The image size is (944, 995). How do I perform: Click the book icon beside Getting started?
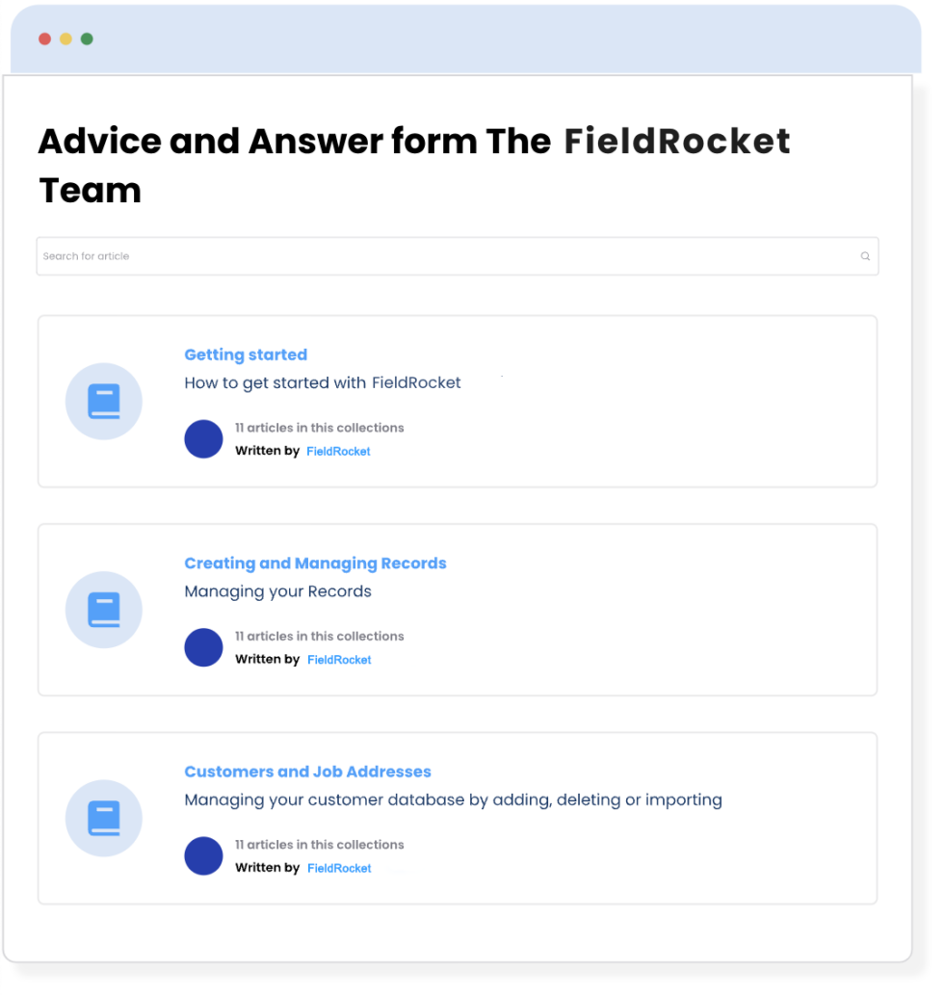(103, 401)
